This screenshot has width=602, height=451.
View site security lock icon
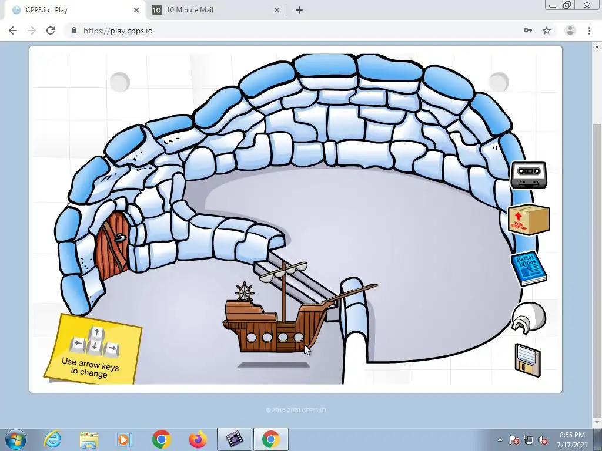[x=74, y=31]
